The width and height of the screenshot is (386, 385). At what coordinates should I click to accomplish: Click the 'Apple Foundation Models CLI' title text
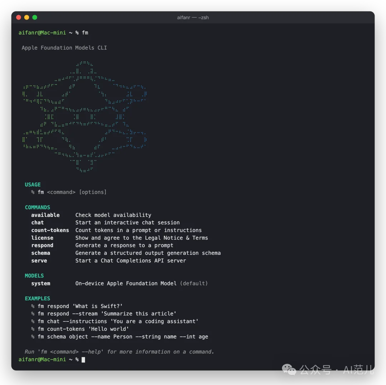(x=64, y=48)
